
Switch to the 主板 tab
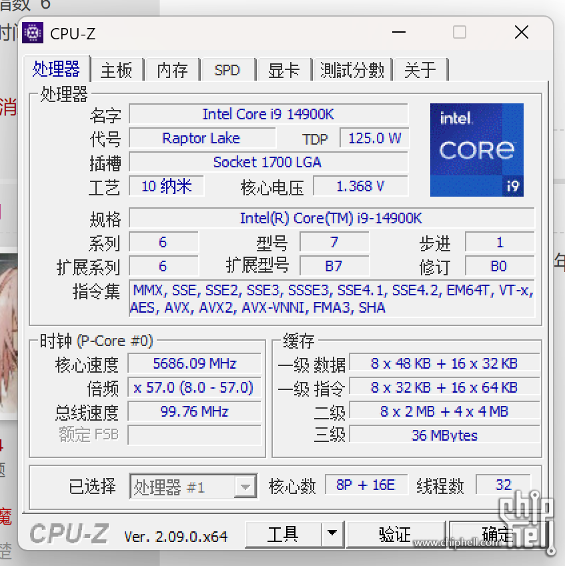point(117,70)
